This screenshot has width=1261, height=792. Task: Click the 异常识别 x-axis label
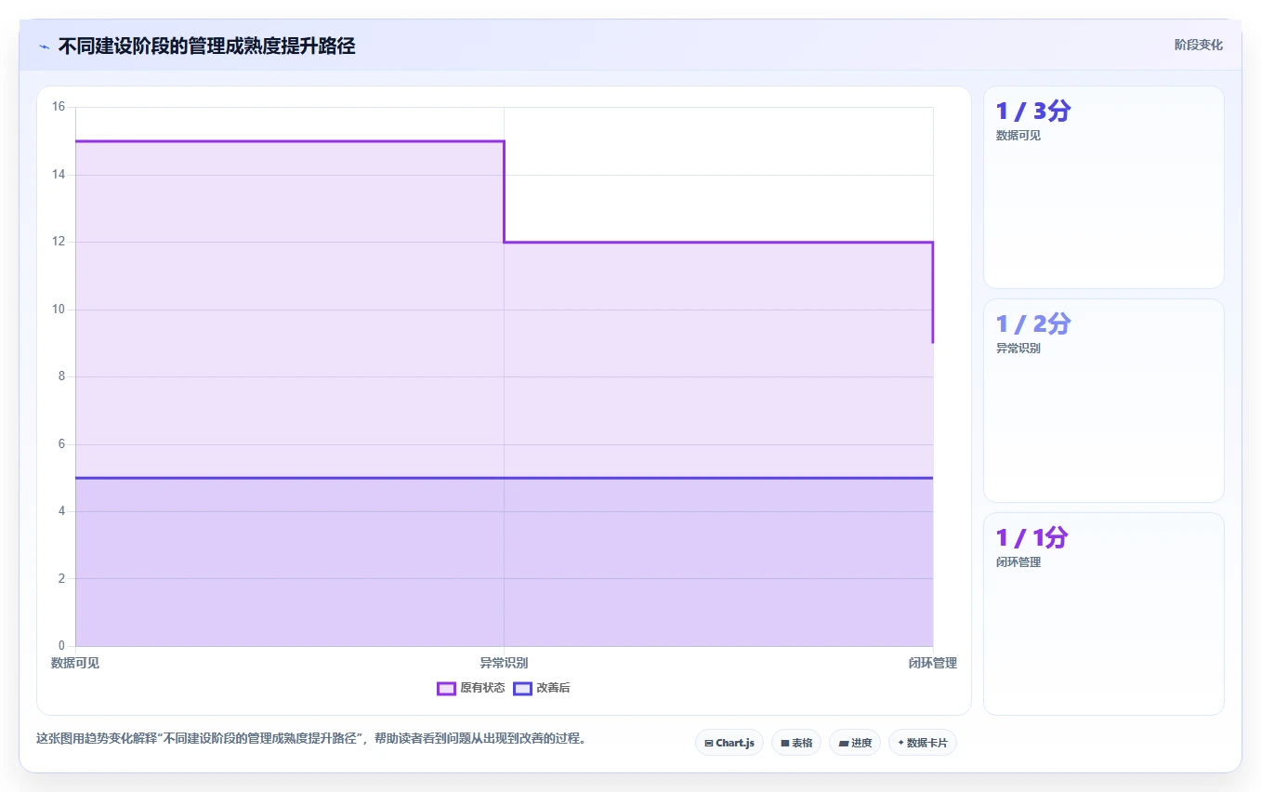pyautogui.click(x=504, y=663)
